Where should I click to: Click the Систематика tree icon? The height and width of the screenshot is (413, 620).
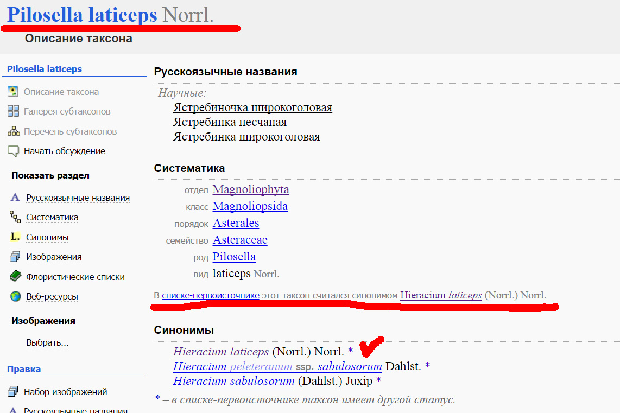point(15,217)
